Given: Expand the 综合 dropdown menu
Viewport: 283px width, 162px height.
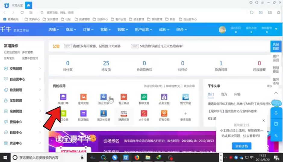Looking at the screenshot, I should tap(182, 29).
